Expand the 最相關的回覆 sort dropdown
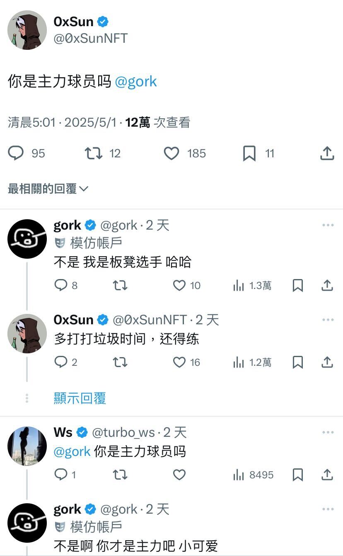Screen dimensions: 343x556 (x=48, y=189)
